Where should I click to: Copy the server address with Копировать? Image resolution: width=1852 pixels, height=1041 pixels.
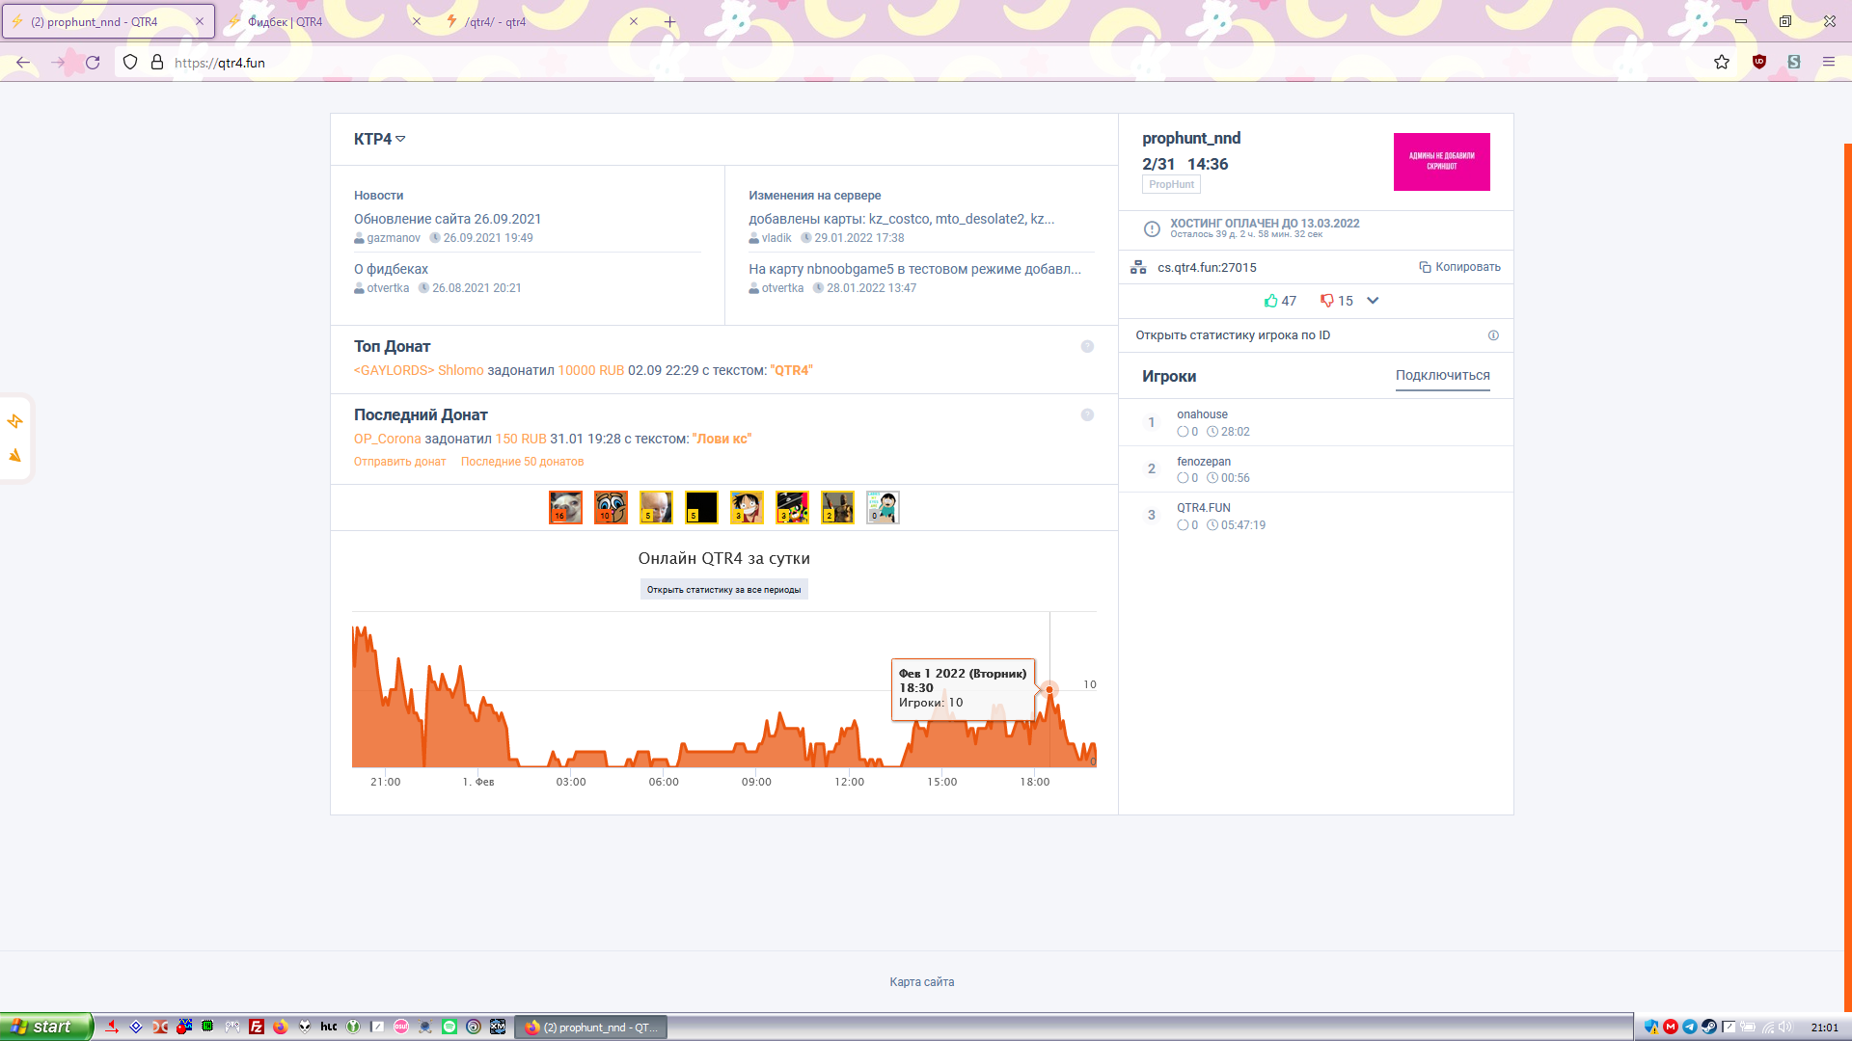1459,267
